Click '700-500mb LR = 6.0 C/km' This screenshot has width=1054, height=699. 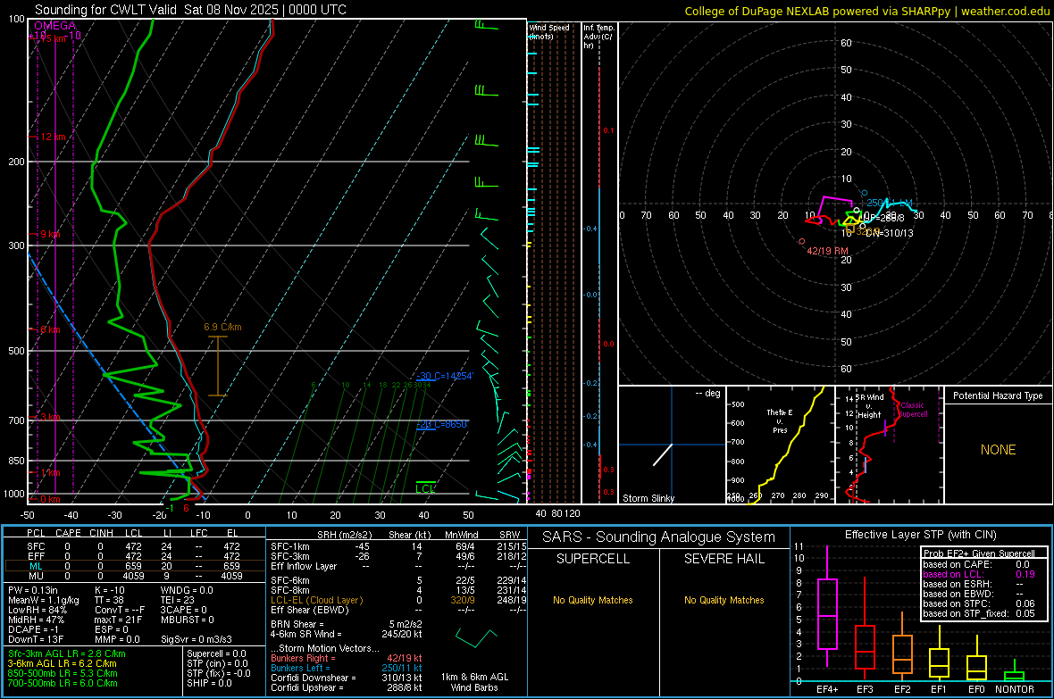click(x=63, y=683)
